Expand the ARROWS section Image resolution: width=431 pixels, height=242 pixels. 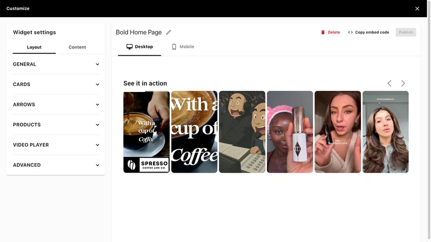[56, 104]
